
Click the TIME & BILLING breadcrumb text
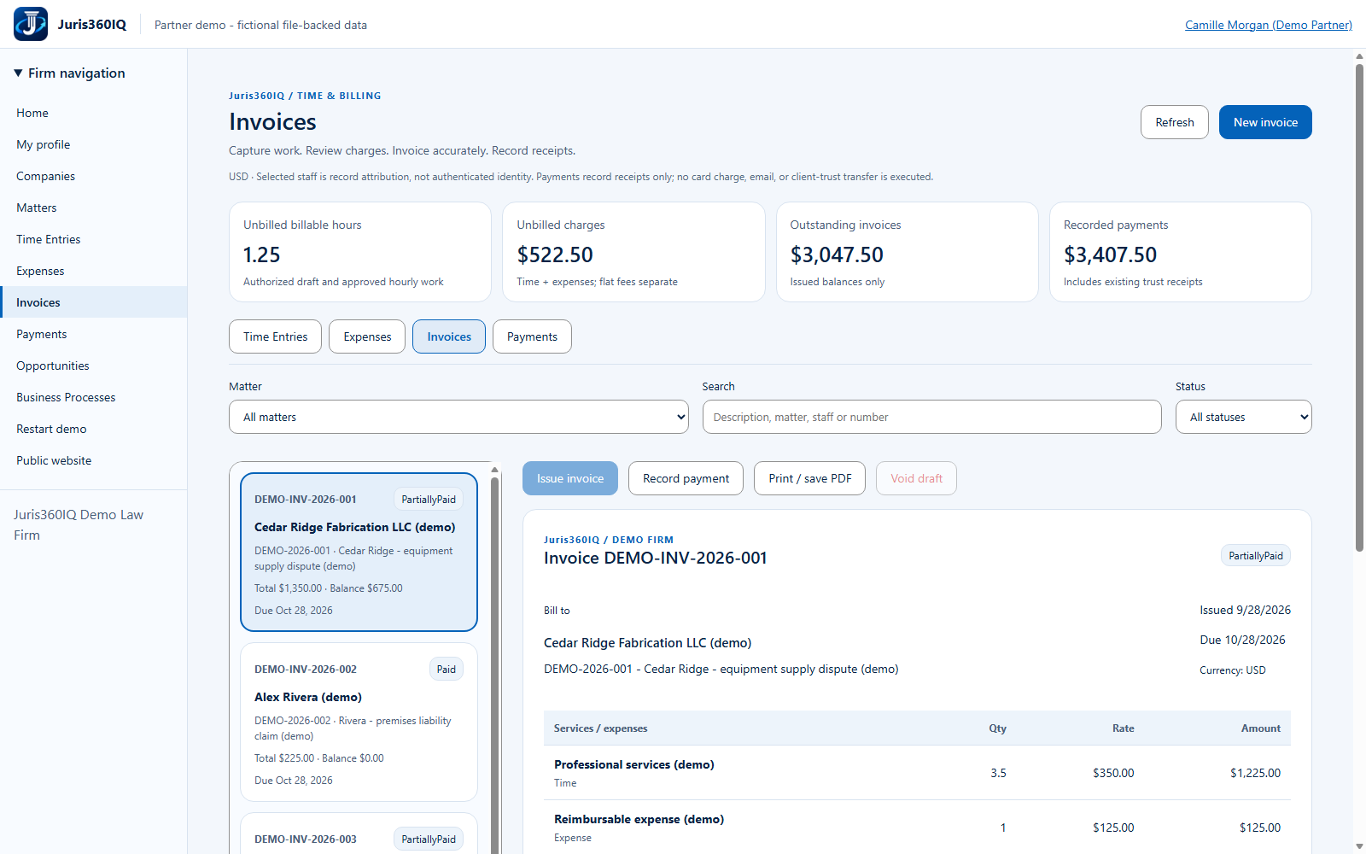[339, 96]
